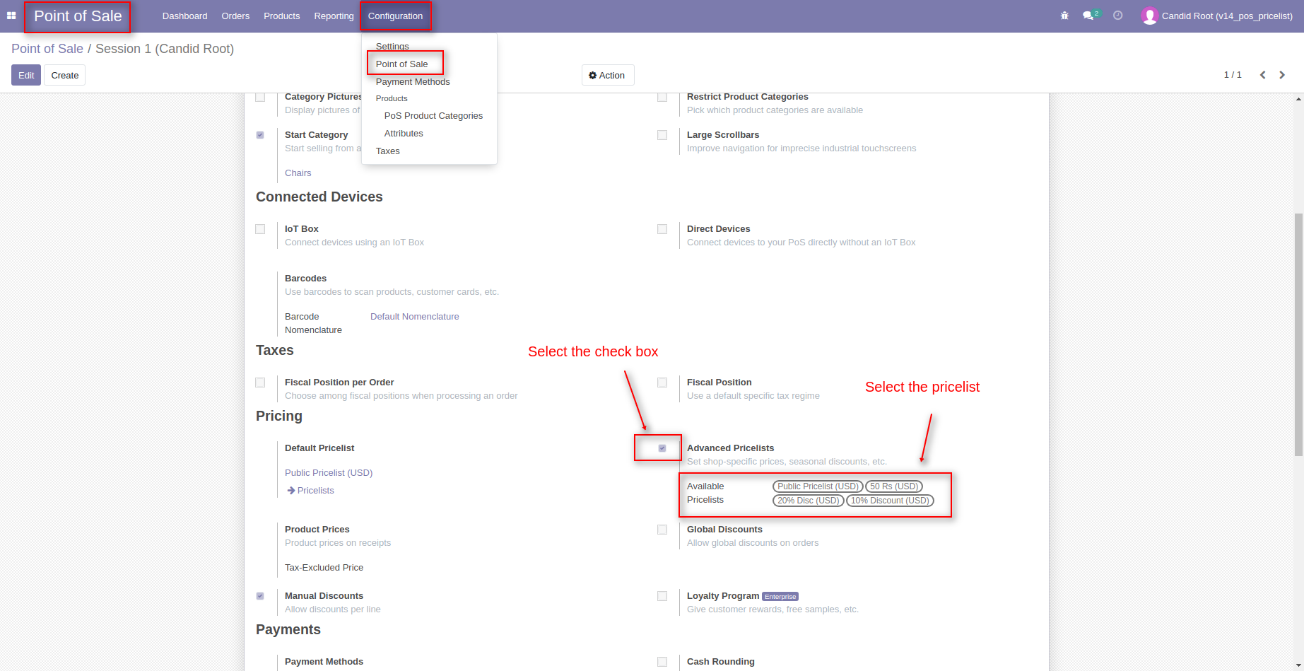The height and width of the screenshot is (671, 1304).
Task: Toggle the IoT Box checkbox
Action: [260, 229]
